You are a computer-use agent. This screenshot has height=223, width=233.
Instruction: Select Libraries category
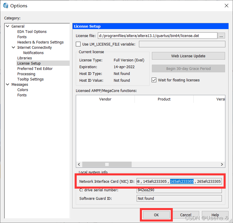click(24, 58)
